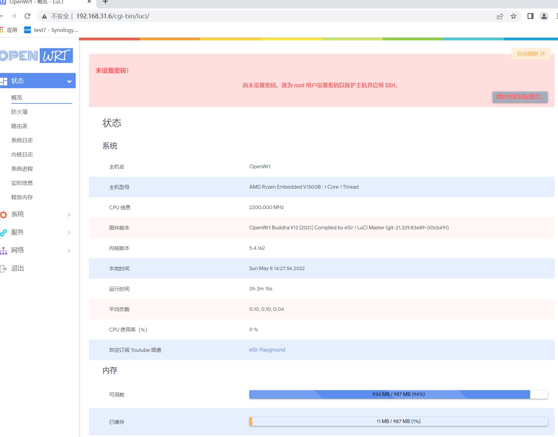
Task: Reload the page with the refresh icon
Action: click(27, 16)
